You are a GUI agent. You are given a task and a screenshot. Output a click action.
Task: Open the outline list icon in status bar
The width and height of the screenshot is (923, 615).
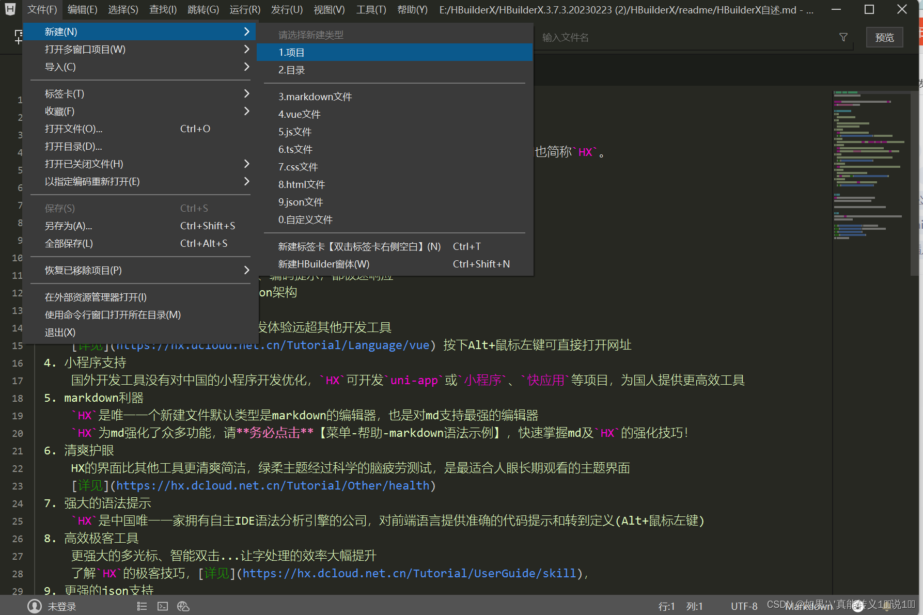[142, 606]
